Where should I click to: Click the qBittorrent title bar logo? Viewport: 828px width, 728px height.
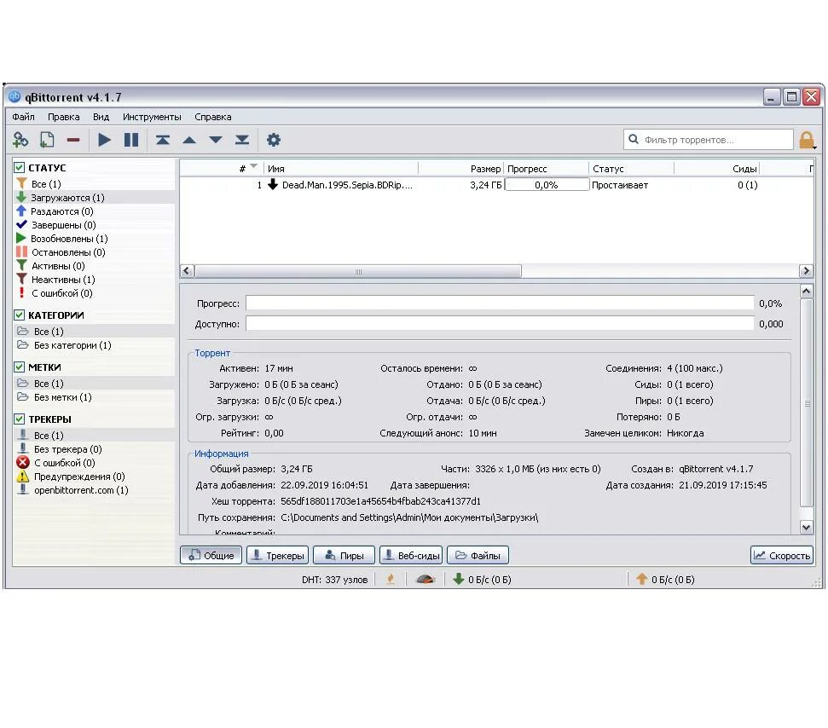click(x=14, y=96)
